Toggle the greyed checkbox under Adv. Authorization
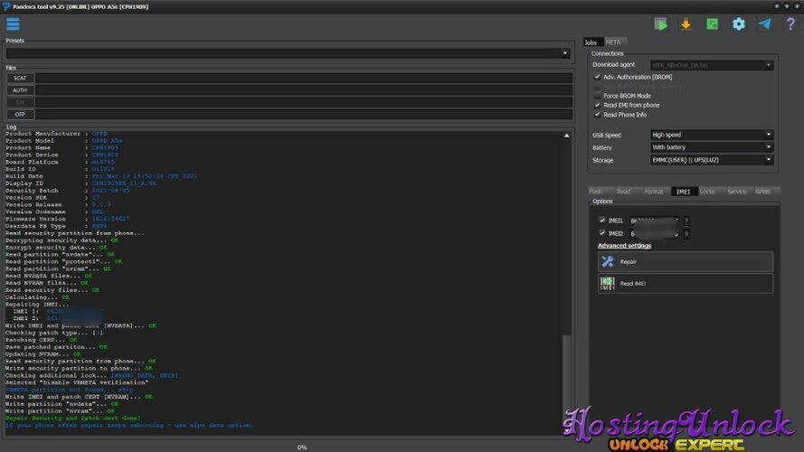Image resolution: width=804 pixels, height=452 pixels. tap(597, 86)
